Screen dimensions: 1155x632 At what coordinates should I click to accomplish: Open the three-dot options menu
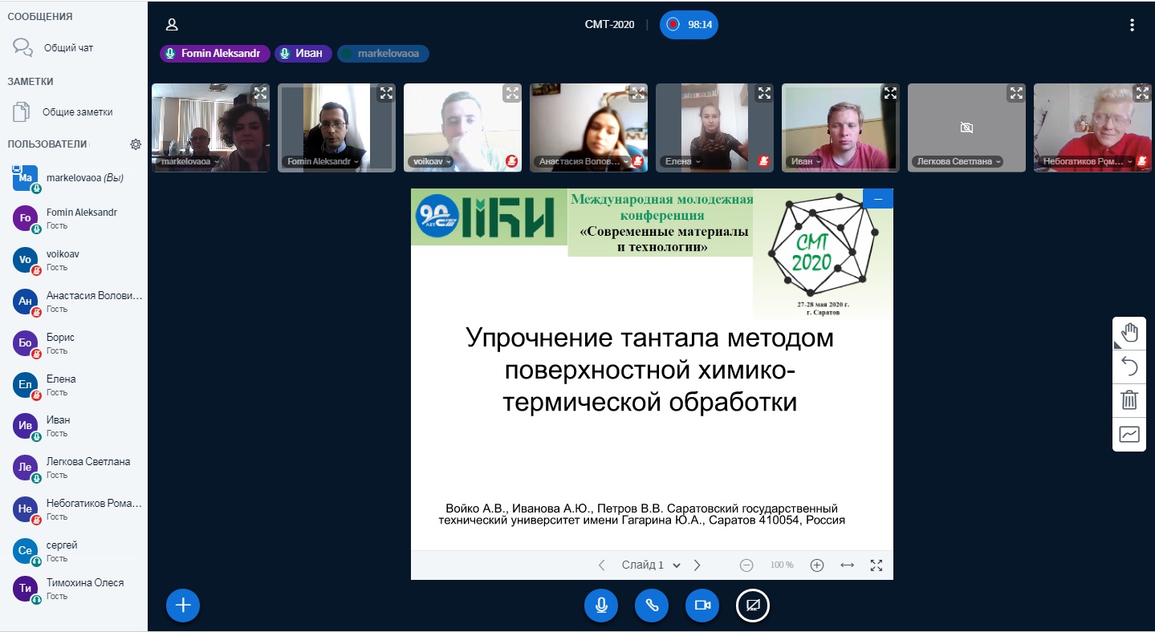tap(1132, 25)
